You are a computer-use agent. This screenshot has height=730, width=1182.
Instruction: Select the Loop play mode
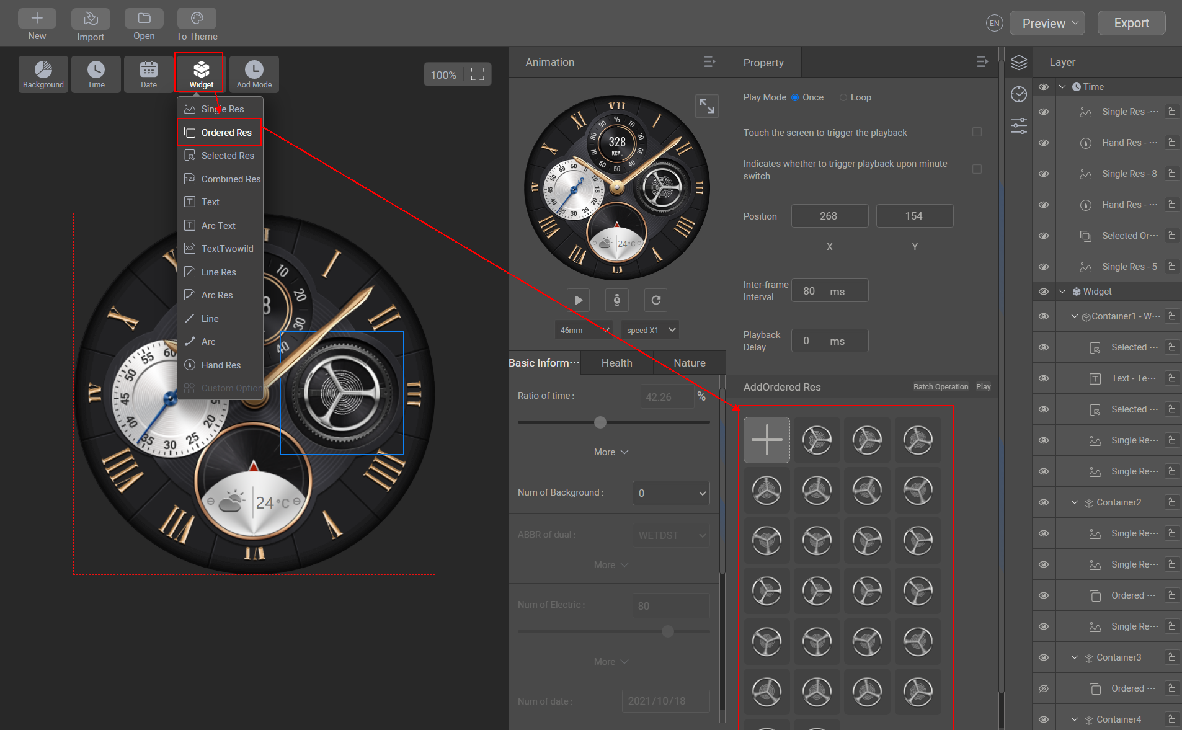[x=843, y=97]
